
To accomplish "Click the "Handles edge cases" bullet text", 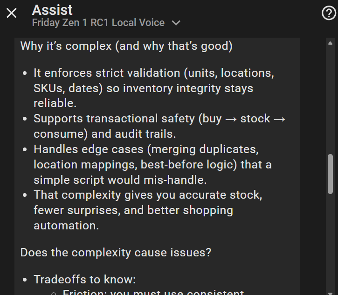I will [146, 150].
